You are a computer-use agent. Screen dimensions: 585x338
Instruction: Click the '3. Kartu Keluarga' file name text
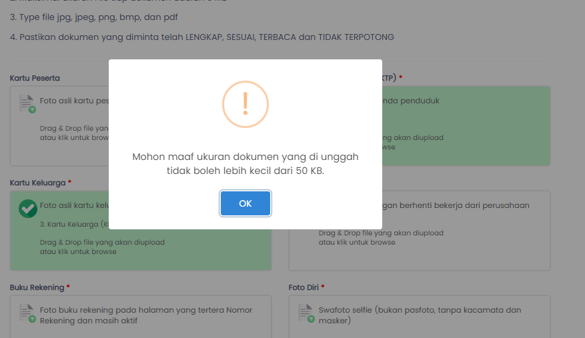[x=74, y=224]
